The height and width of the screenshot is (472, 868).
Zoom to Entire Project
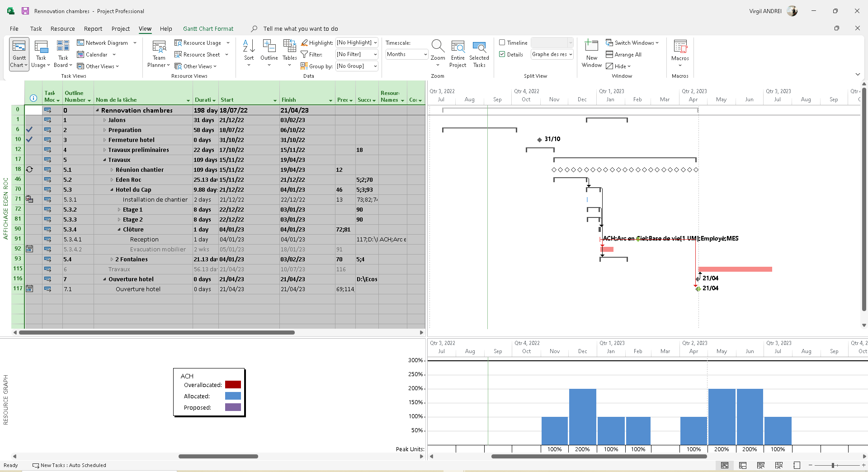click(x=458, y=53)
